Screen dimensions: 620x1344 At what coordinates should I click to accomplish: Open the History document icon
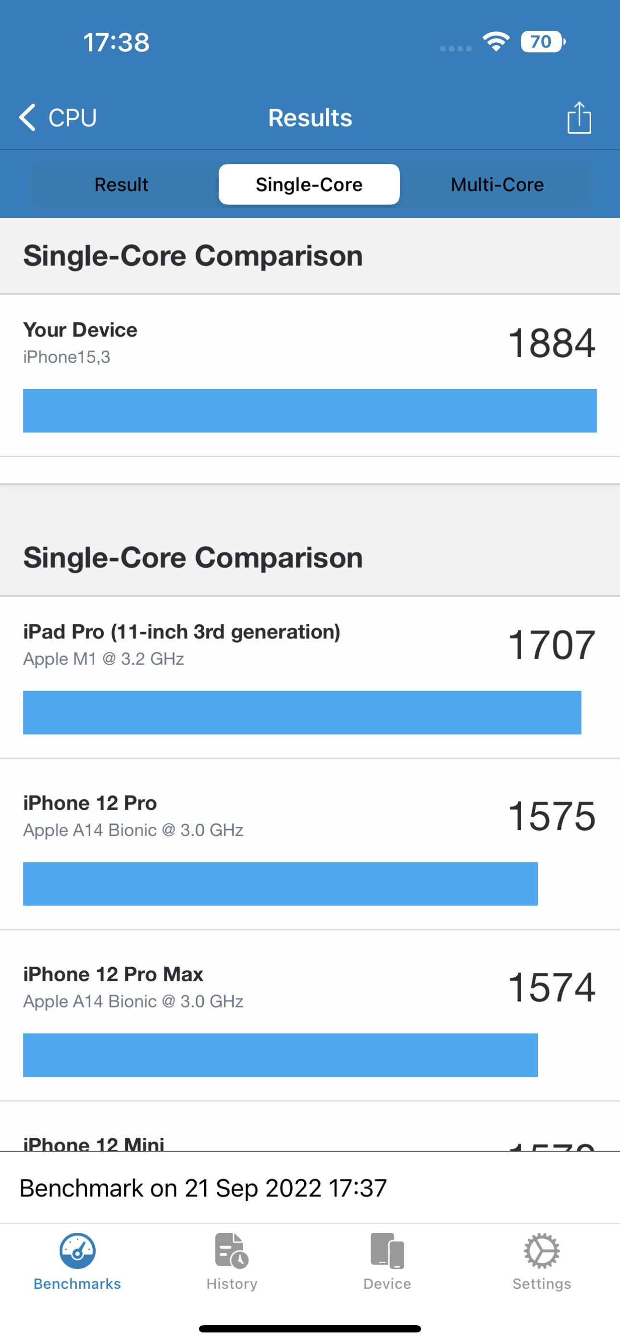coord(232,1251)
